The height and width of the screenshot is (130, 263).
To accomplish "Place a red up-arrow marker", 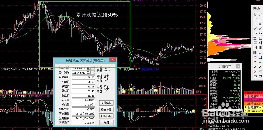I will coord(255,62).
